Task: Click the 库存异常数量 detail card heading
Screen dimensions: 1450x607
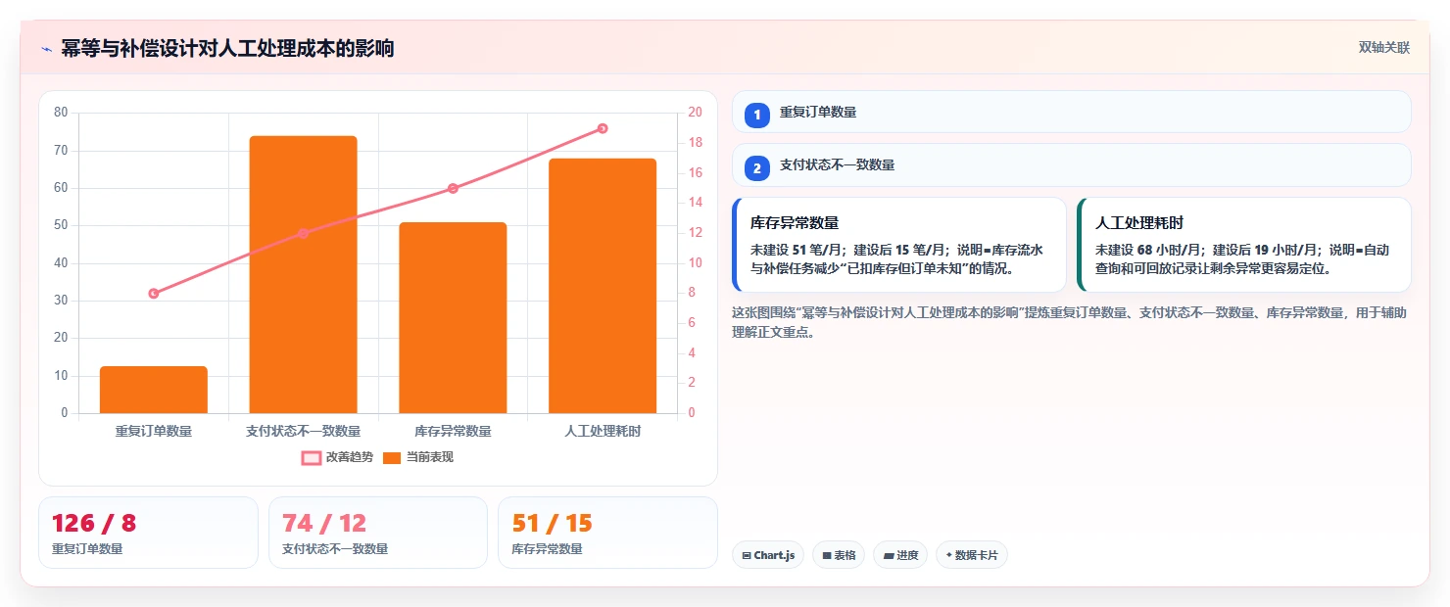Action: pyautogui.click(x=795, y=223)
